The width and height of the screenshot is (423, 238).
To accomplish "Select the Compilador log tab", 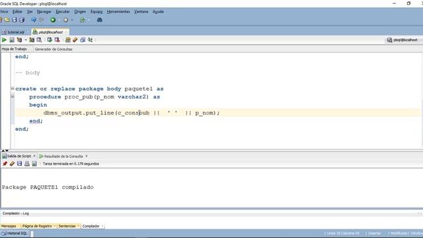I will [x=91, y=226].
